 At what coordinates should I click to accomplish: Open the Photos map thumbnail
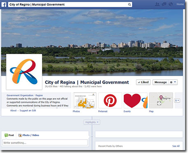click(85, 100)
